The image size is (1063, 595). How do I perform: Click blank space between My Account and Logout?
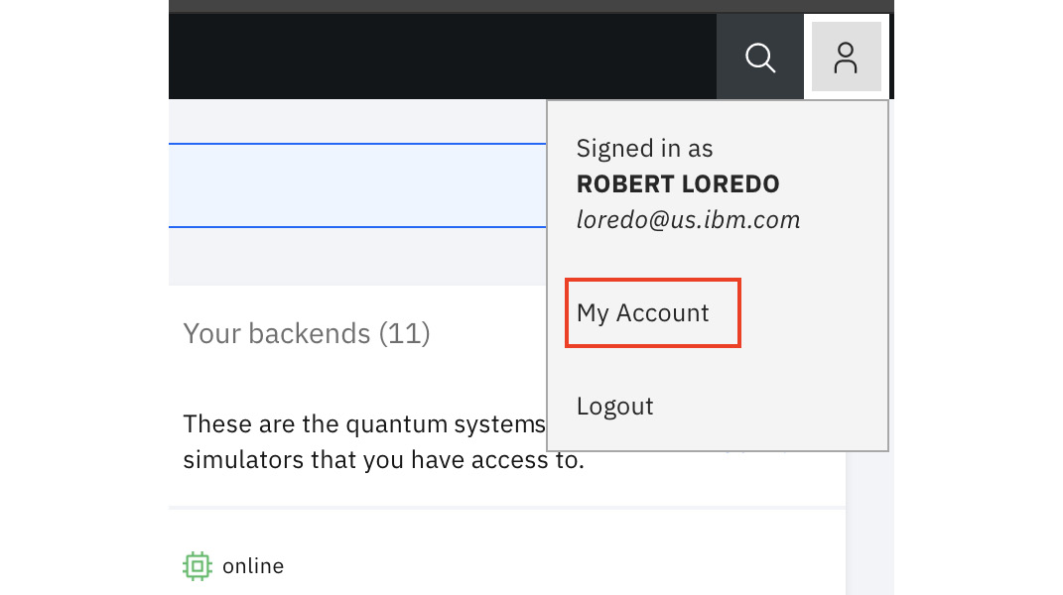[x=715, y=362]
